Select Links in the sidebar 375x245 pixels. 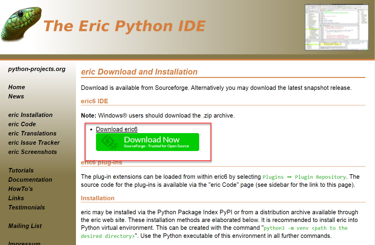click(x=16, y=198)
